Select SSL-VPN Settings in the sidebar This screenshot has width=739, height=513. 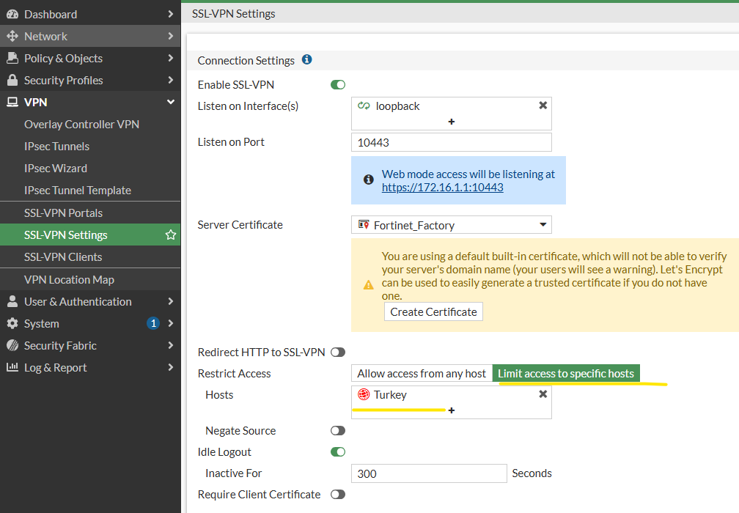tap(90, 235)
